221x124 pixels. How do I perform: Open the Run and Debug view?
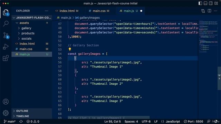click(x=6, y=47)
